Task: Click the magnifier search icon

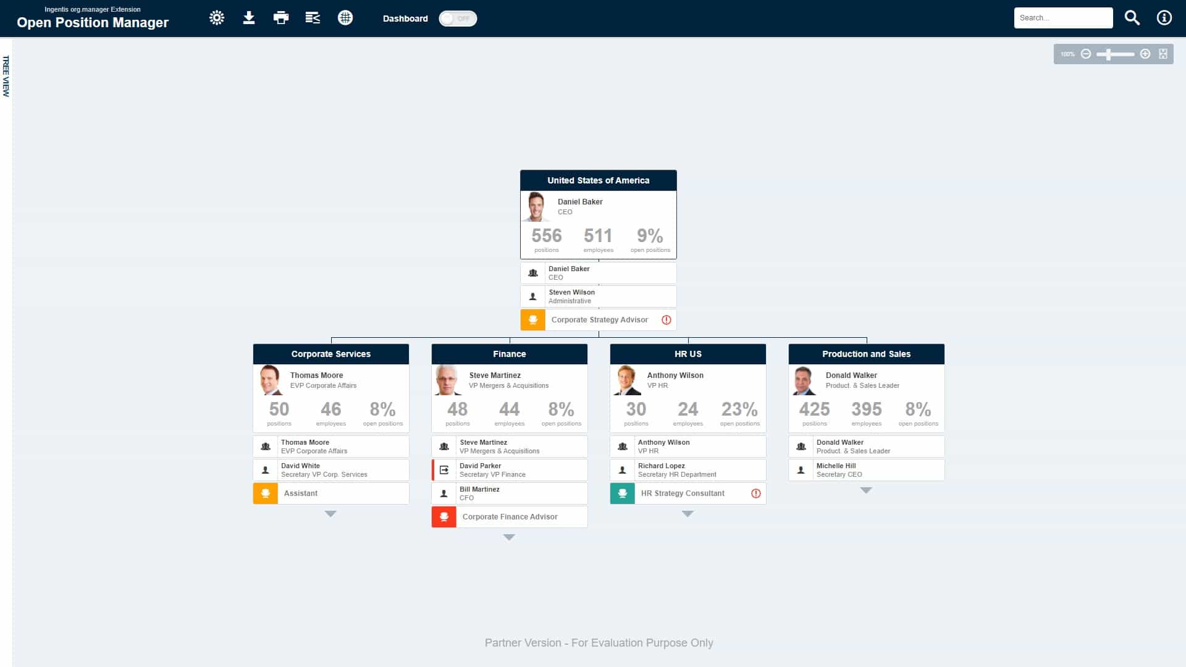Action: (x=1132, y=18)
